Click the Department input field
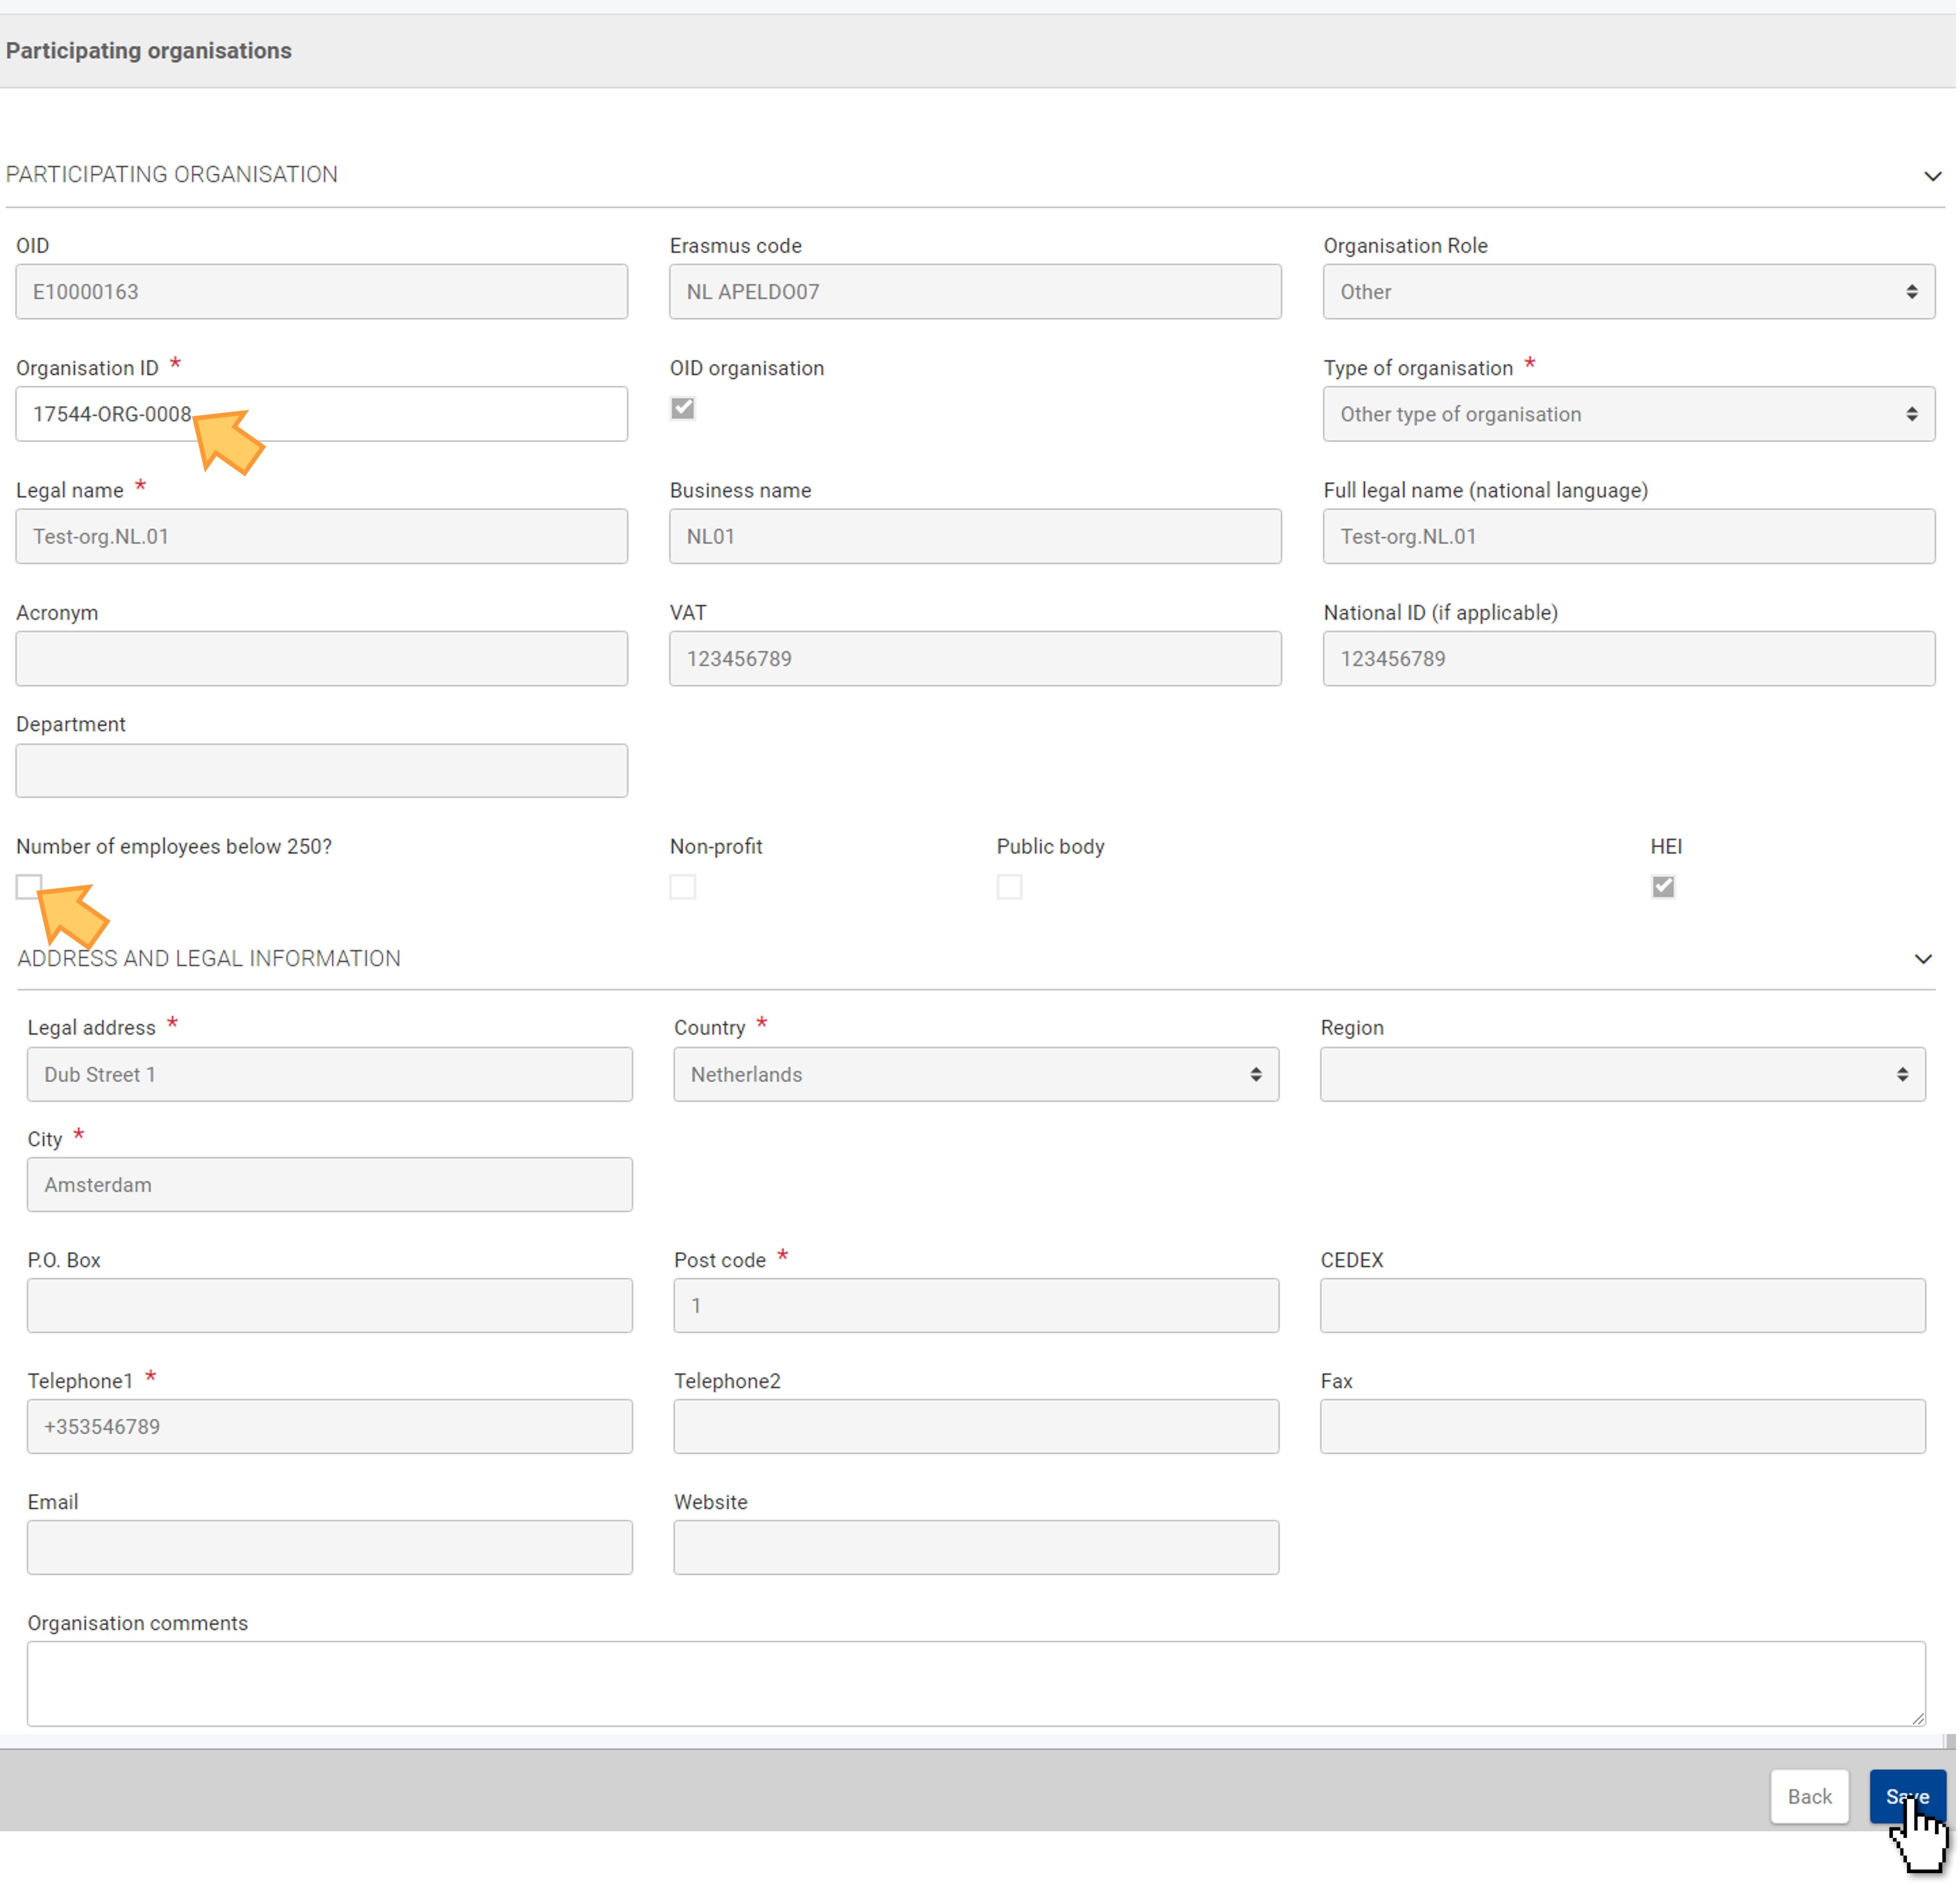This screenshot has height=1882, width=1960. [x=322, y=771]
